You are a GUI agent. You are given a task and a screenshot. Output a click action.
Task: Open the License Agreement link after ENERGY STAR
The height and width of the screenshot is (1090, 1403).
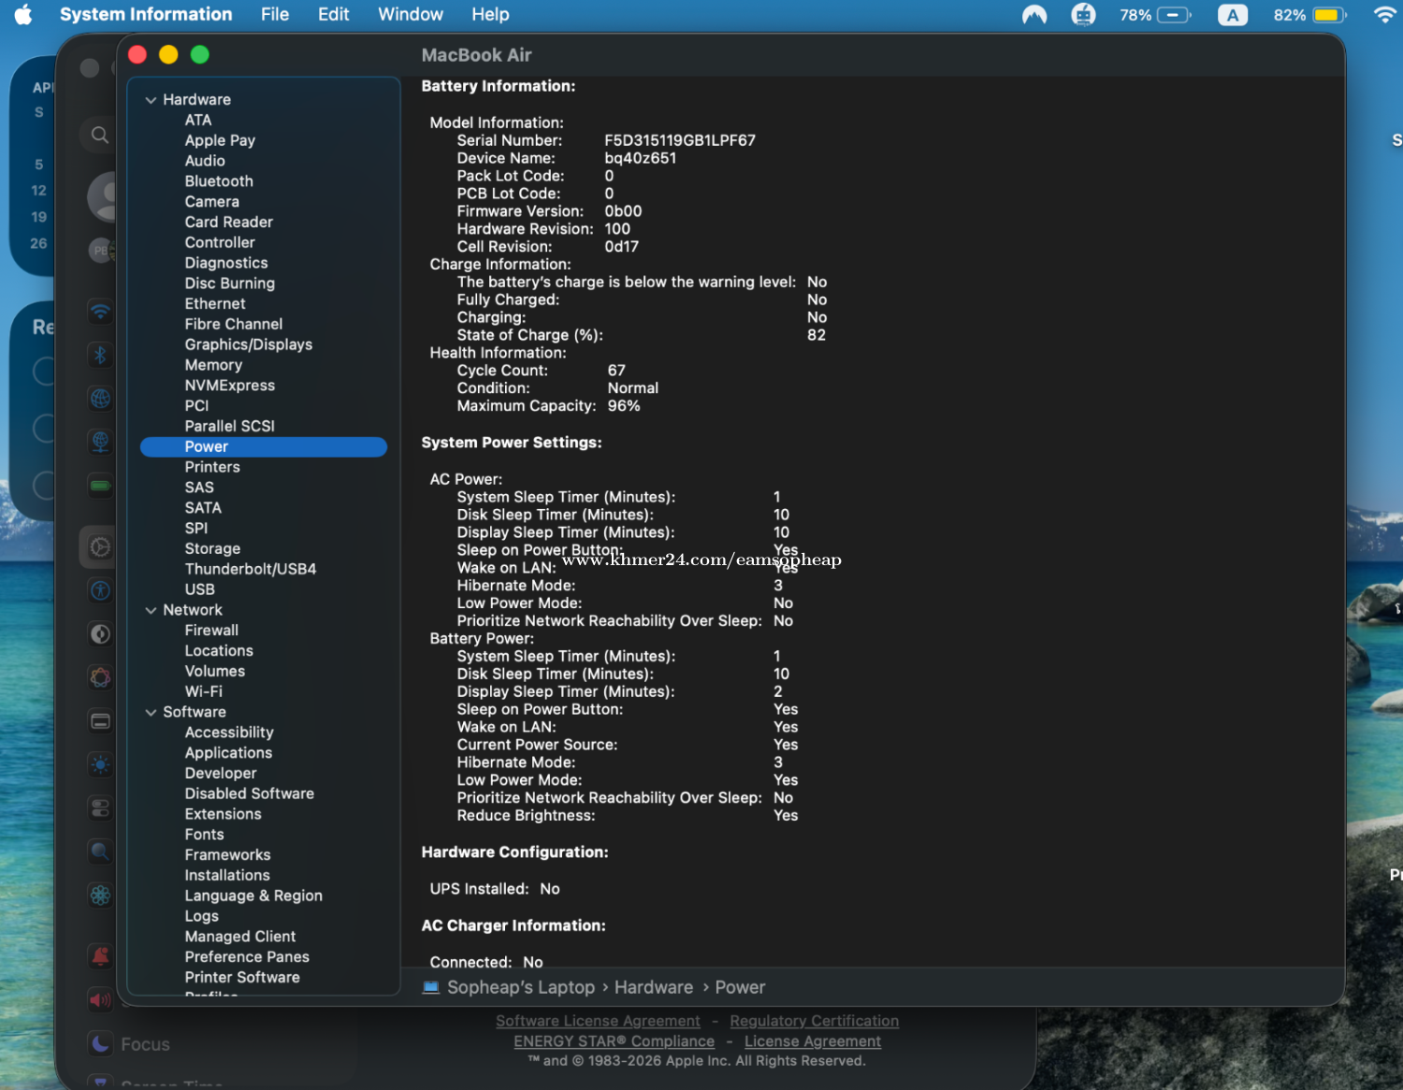point(813,1041)
